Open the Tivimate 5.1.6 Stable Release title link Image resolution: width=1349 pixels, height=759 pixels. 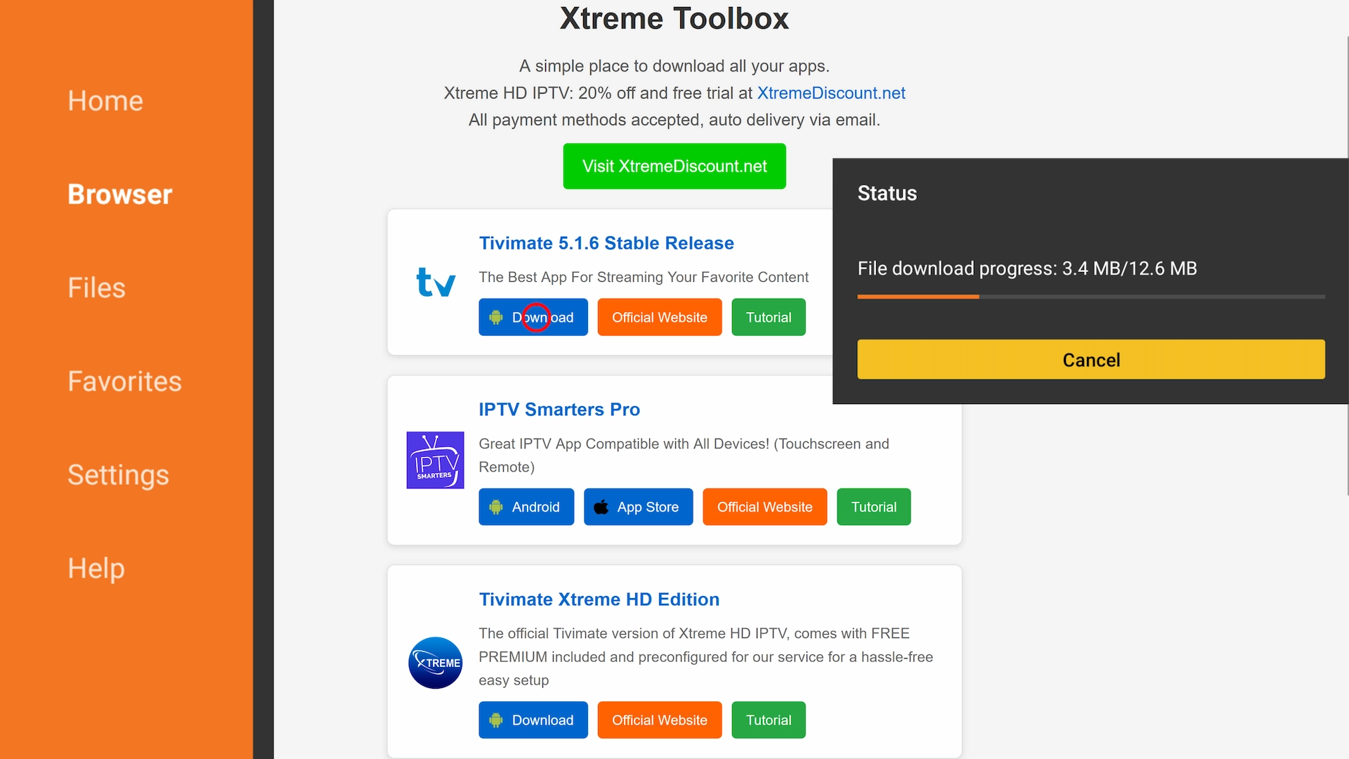(x=606, y=243)
